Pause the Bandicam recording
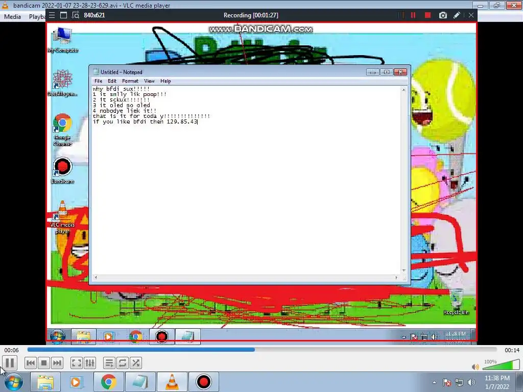The width and height of the screenshot is (523, 392). tap(413, 15)
